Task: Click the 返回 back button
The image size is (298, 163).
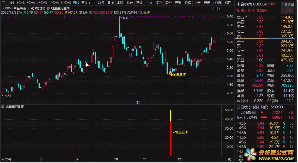Action: tap(228, 3)
